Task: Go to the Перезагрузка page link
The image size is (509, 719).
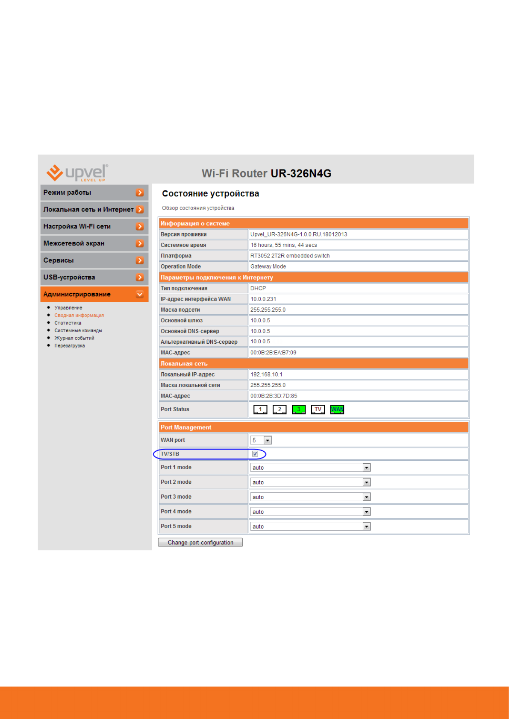Action: coord(70,346)
